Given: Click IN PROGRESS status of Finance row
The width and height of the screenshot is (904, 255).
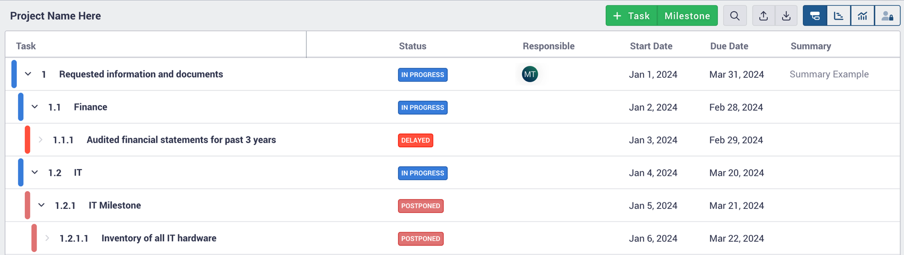Looking at the screenshot, I should 423,107.
